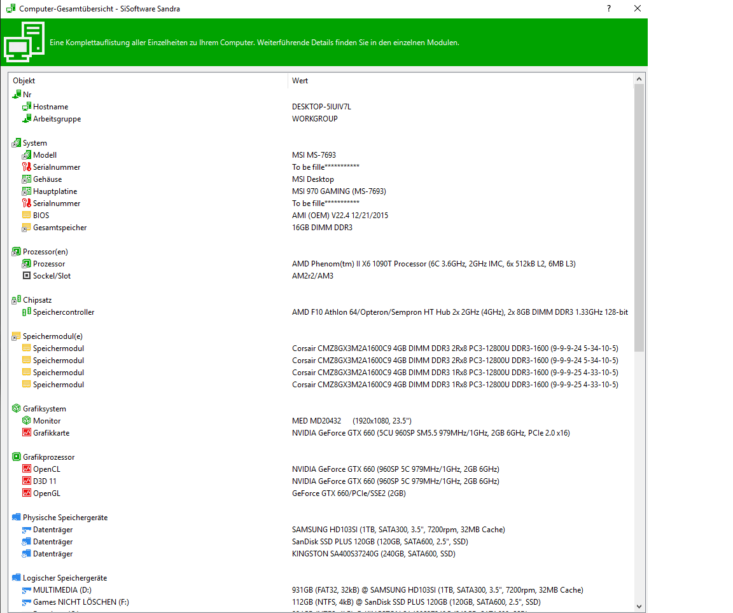This screenshot has width=733, height=613.
Task: Click the Chipsatz section icon
Action: pos(17,300)
